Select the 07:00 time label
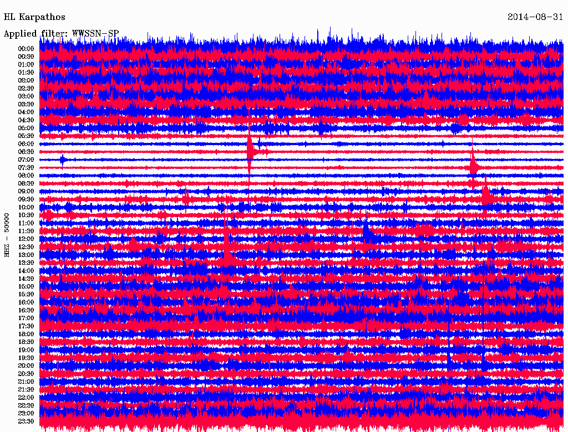The width and height of the screenshot is (568, 432). click(26, 160)
